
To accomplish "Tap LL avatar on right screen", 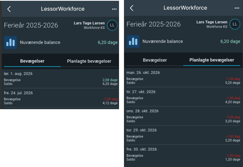I will [235, 24].
